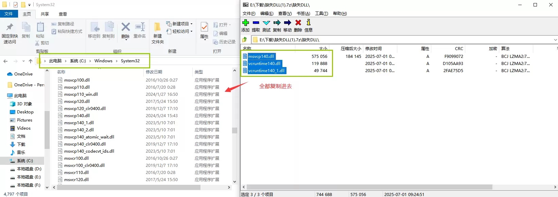
Task: Click the 7-Zip 测试 (Test) checkmark icon
Action: point(266,23)
